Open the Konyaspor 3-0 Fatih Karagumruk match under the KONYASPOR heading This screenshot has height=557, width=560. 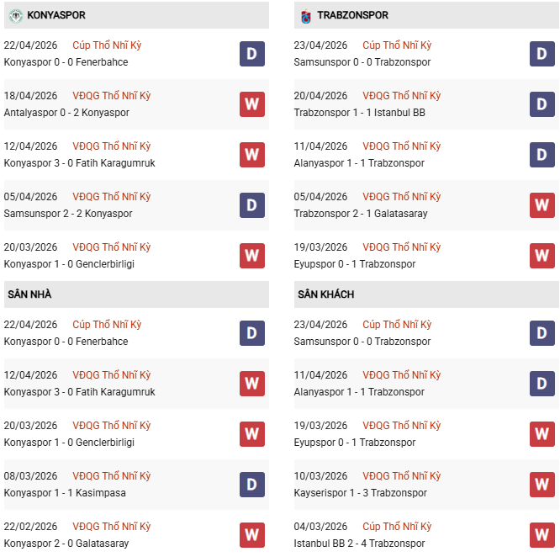pyautogui.click(x=80, y=163)
